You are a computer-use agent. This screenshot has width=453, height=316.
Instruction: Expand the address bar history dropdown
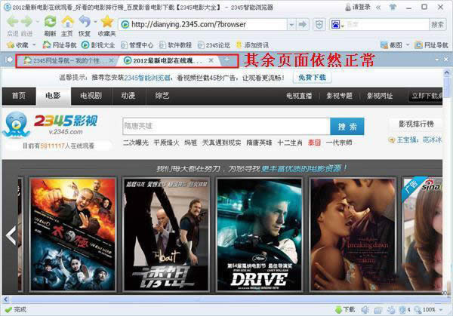pos(291,25)
